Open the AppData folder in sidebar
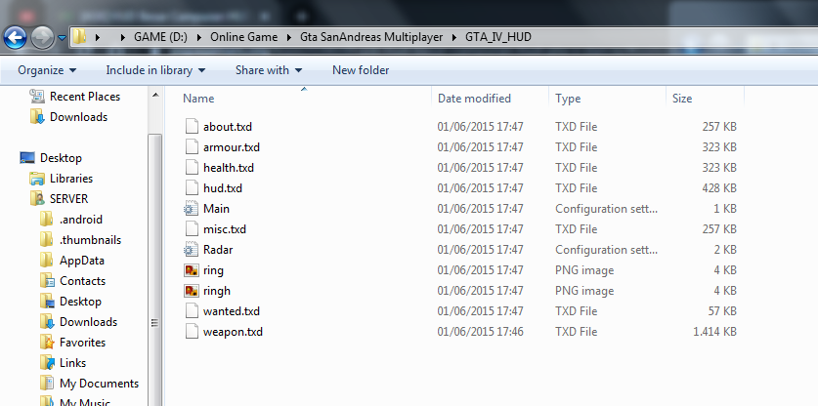The width and height of the screenshot is (818, 406). pos(82,260)
